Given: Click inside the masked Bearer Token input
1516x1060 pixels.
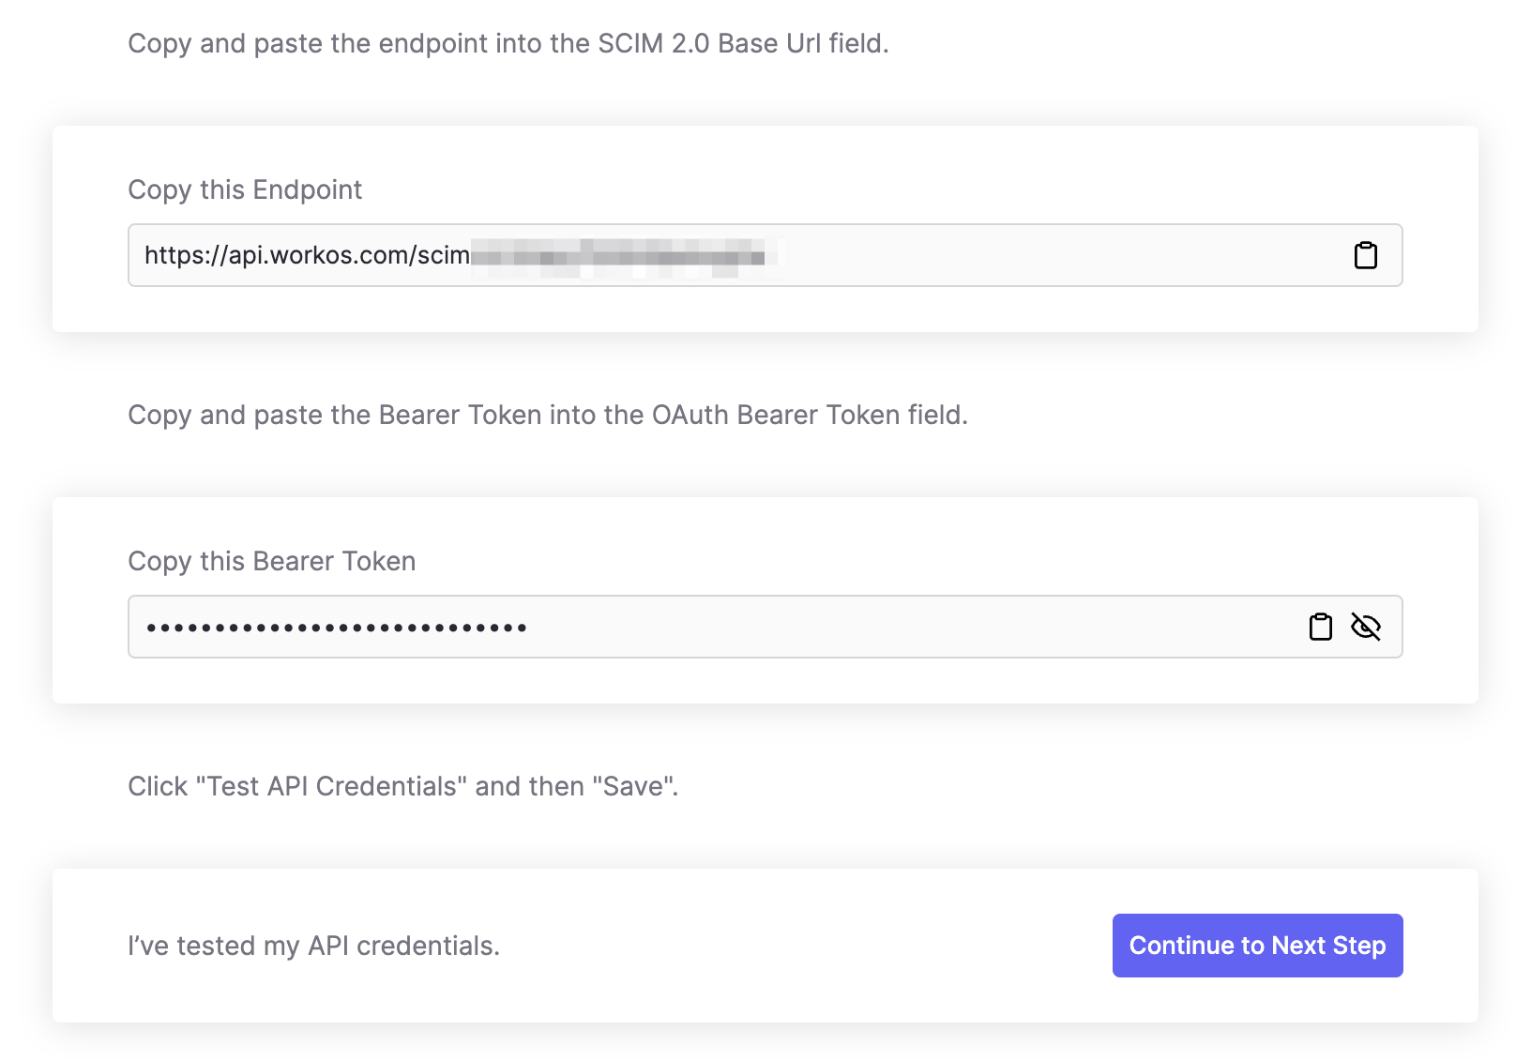Looking at the screenshot, I should click(657, 627).
